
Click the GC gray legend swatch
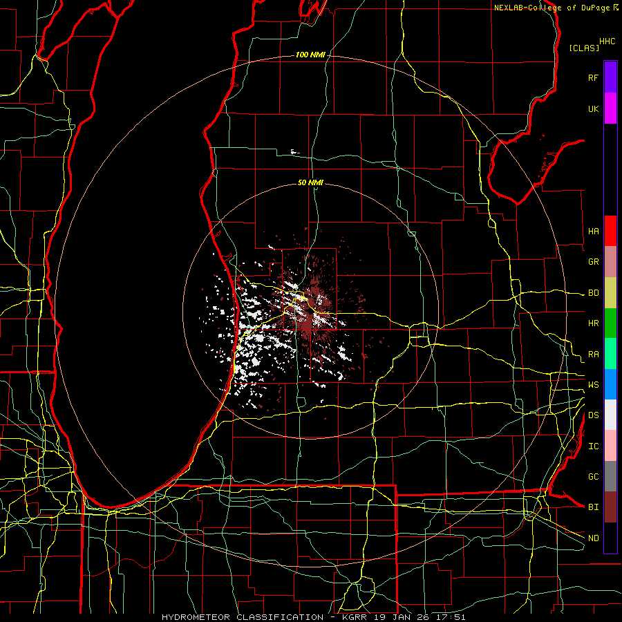point(610,476)
